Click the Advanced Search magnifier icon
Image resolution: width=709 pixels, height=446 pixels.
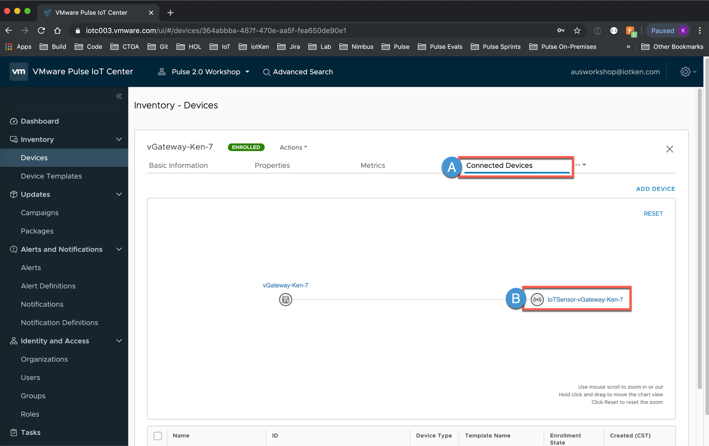click(x=267, y=72)
